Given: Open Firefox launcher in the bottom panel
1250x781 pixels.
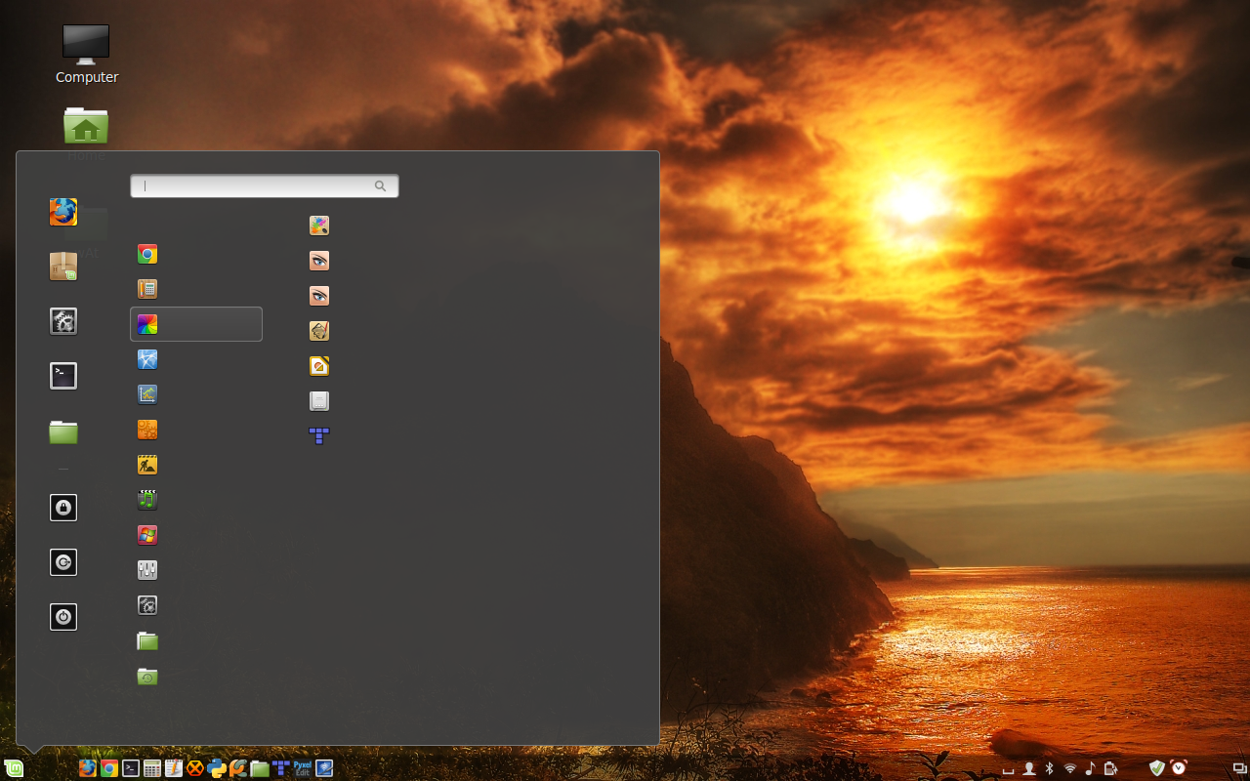Looking at the screenshot, I should pos(88,768).
